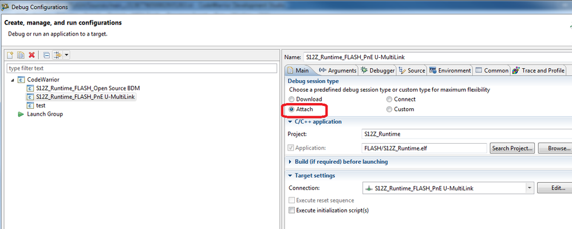This screenshot has height=229, width=572.
Task: Toggle Execute reset sequence checkbox
Action: point(291,200)
